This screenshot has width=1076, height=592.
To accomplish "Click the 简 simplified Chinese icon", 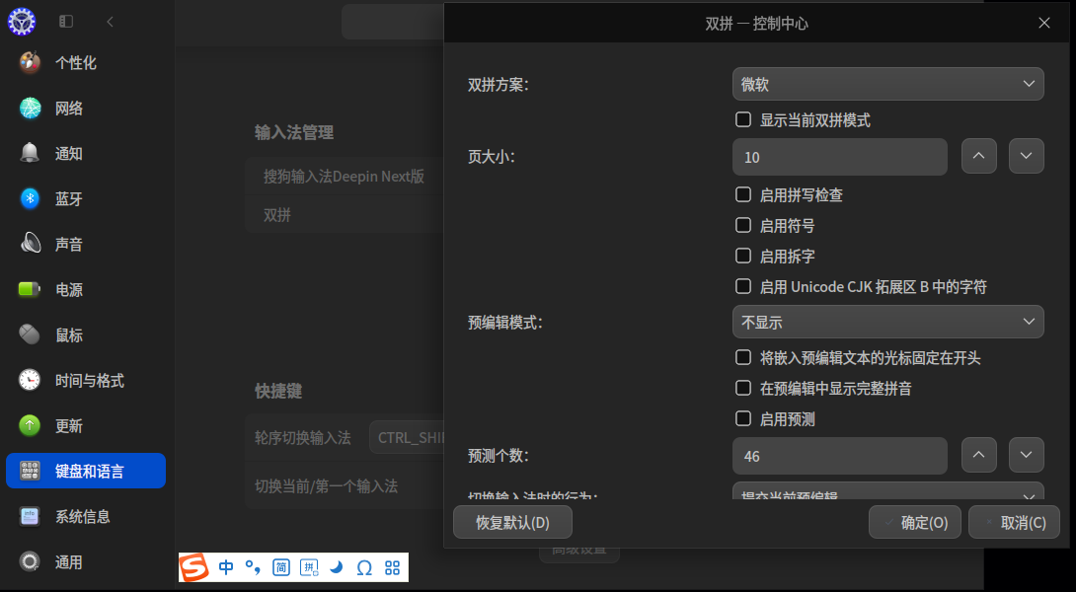I will tap(280, 567).
